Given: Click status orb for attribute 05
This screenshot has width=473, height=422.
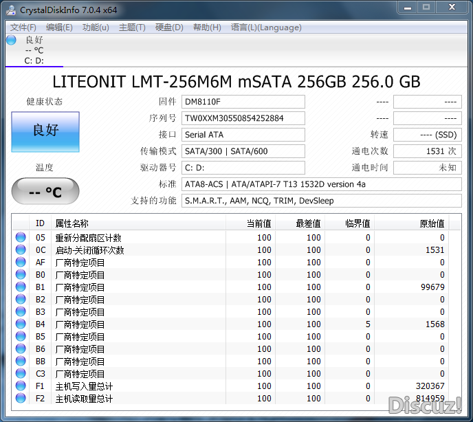Looking at the screenshot, I should (21, 237).
